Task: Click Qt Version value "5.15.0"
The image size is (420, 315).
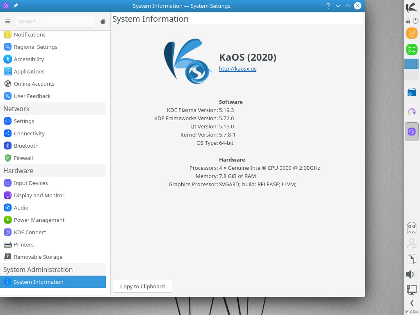Action: (226, 126)
